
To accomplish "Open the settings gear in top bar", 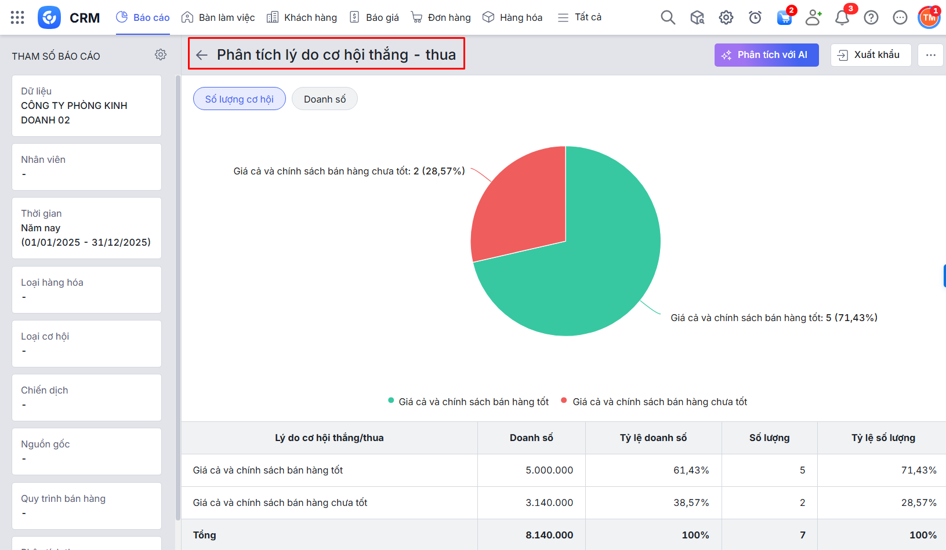I will coord(726,17).
